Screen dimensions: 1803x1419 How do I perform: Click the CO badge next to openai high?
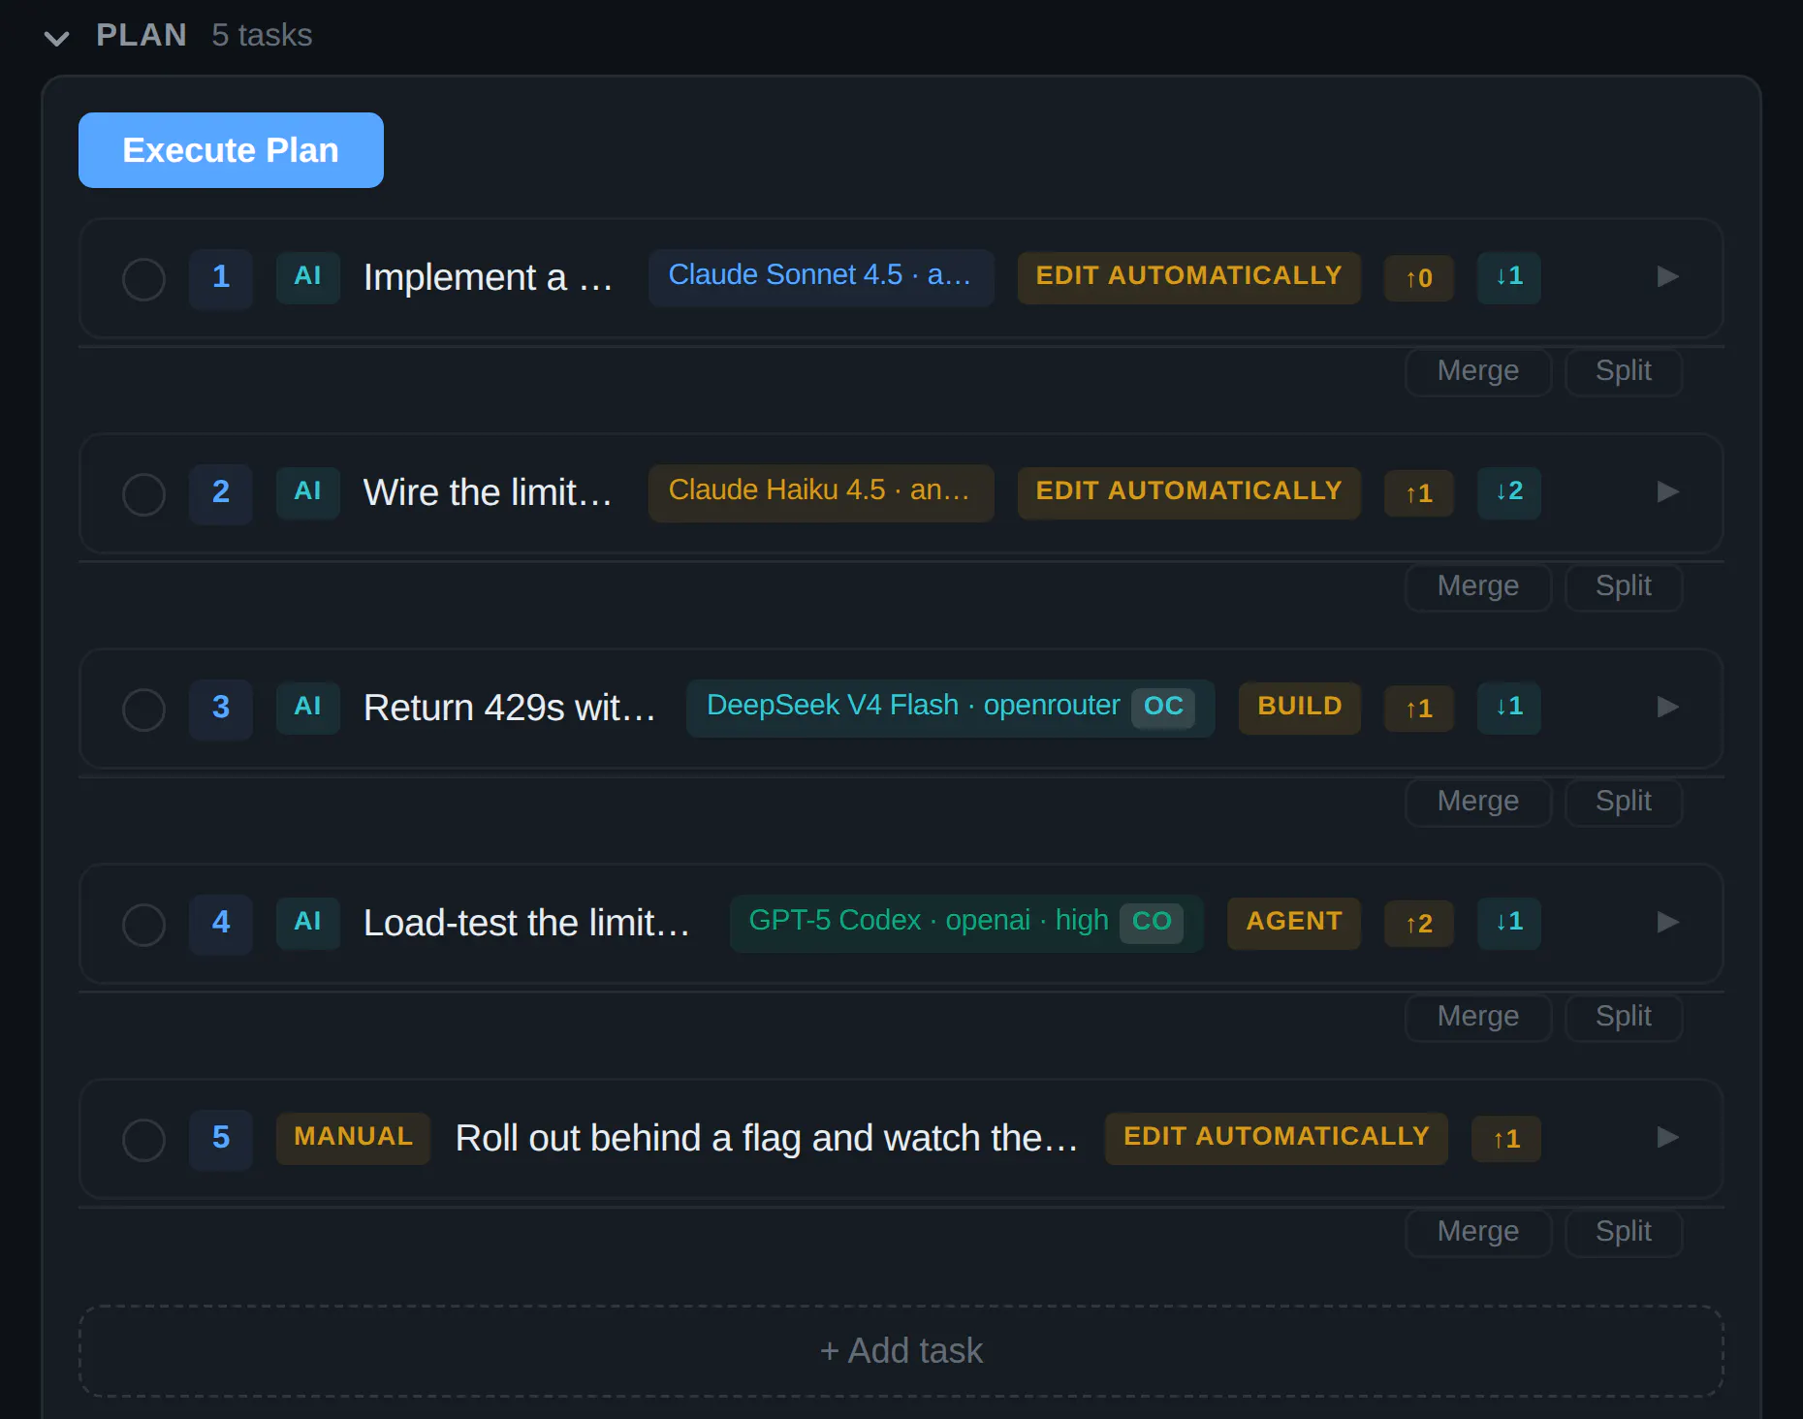[x=1152, y=923]
